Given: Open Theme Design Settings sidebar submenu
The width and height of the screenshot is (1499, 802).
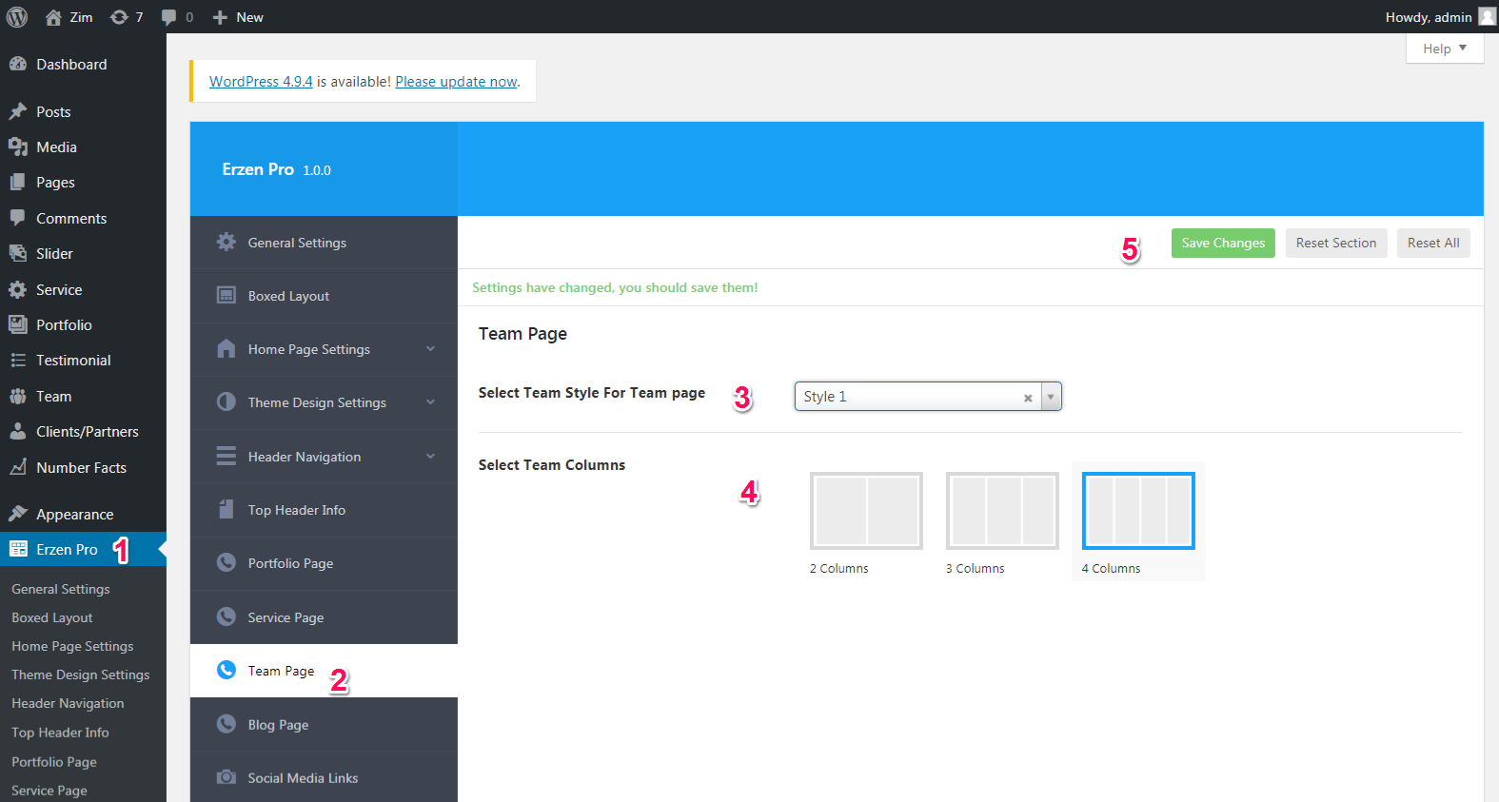Looking at the screenshot, I should point(81,675).
